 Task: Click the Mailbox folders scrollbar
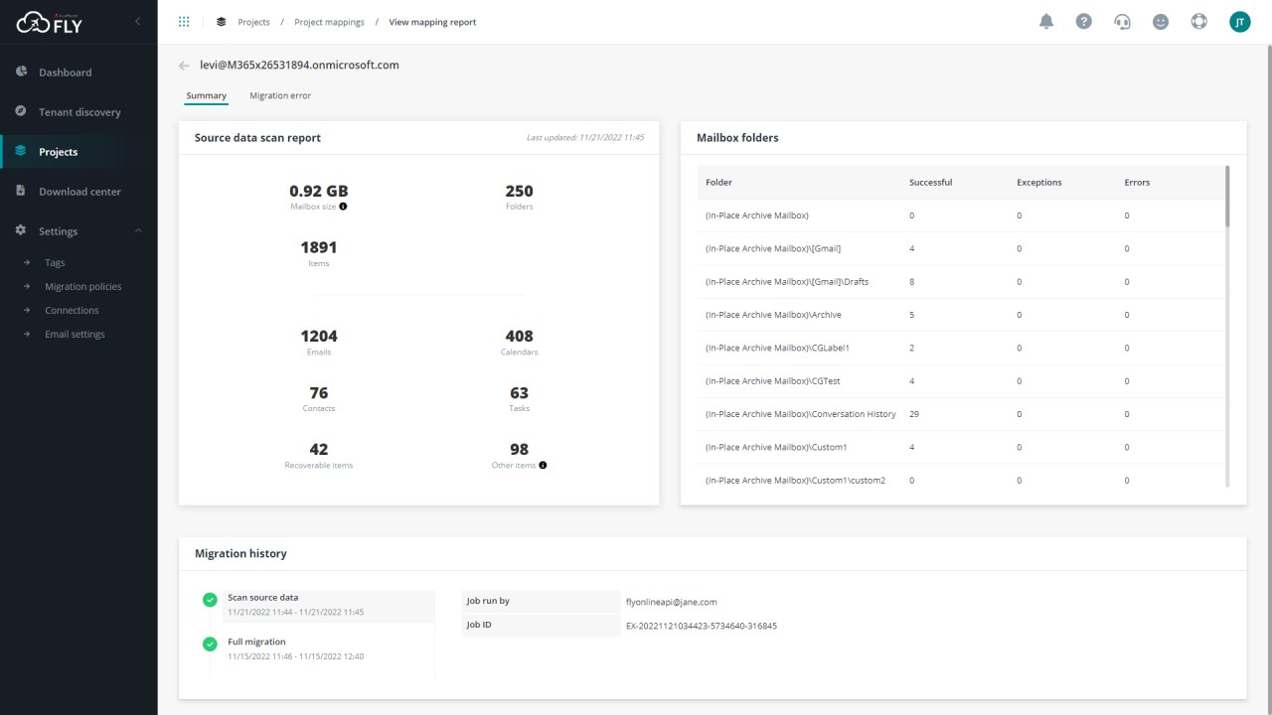pos(1228,197)
